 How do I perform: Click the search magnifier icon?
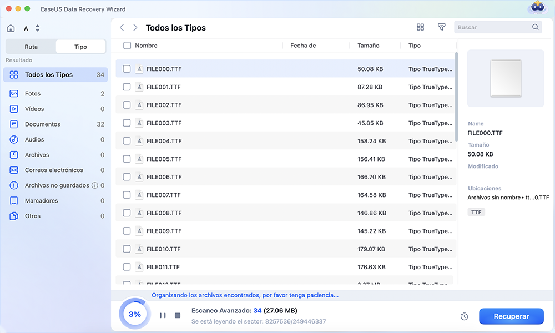(535, 27)
